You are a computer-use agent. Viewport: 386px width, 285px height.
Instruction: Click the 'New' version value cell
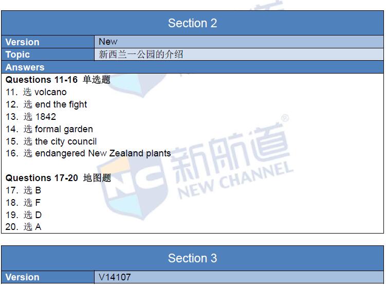(x=239, y=42)
